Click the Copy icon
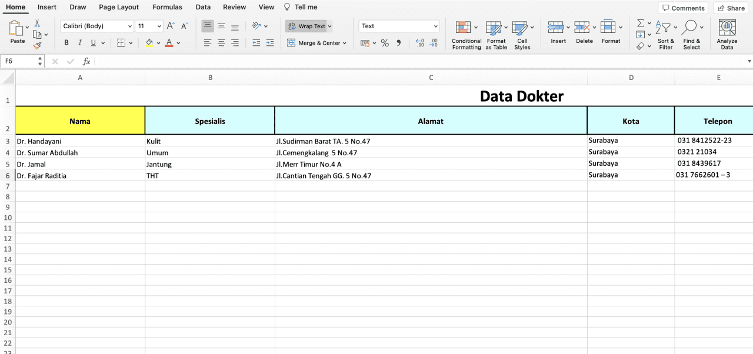Image resolution: width=753 pixels, height=354 pixels. tap(37, 35)
